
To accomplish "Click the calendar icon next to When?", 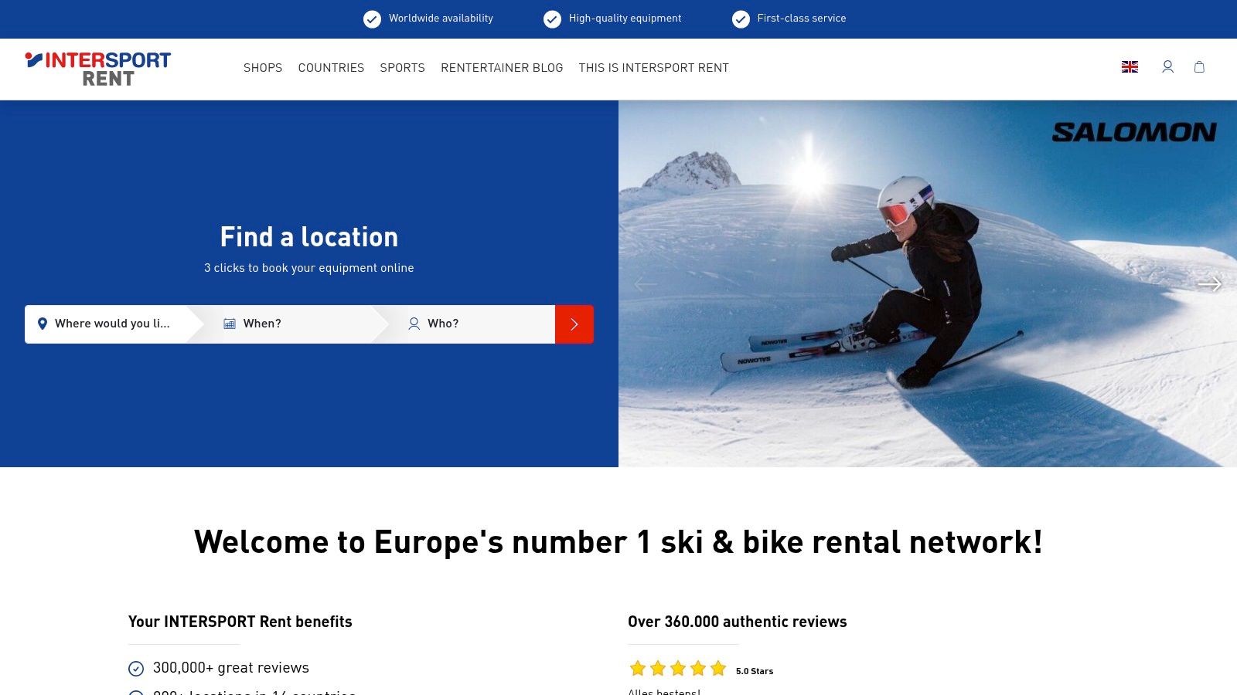I will tap(229, 324).
